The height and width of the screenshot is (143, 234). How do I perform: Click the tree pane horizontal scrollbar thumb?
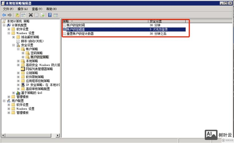(28, 135)
